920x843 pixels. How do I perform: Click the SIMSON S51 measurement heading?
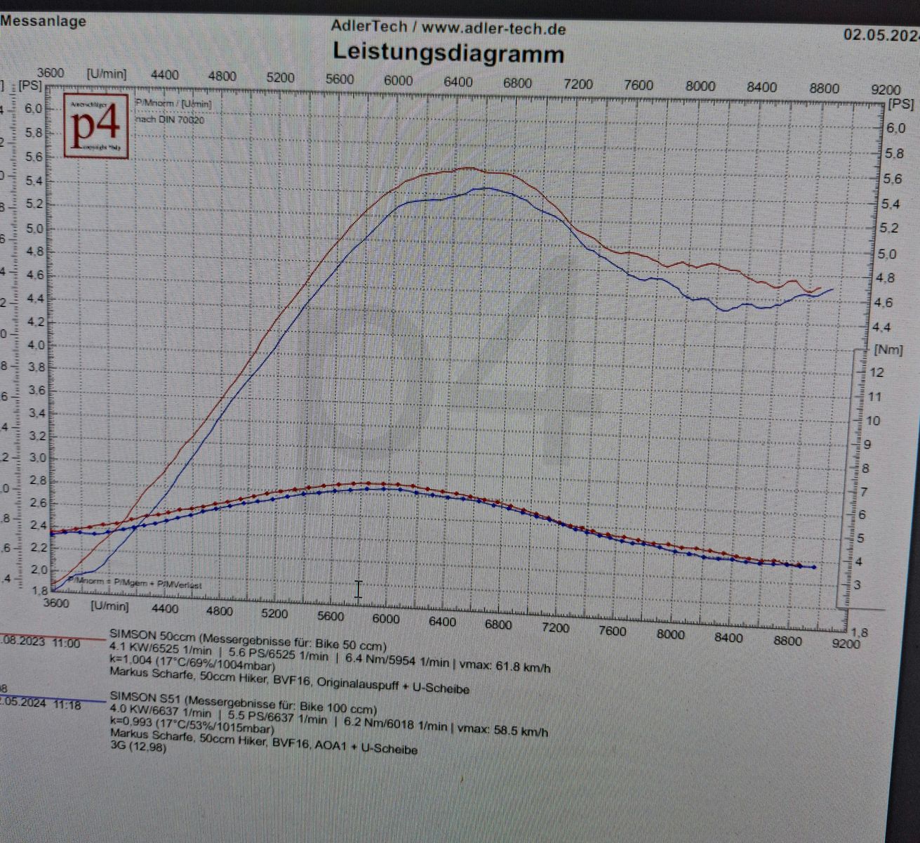pos(243,702)
